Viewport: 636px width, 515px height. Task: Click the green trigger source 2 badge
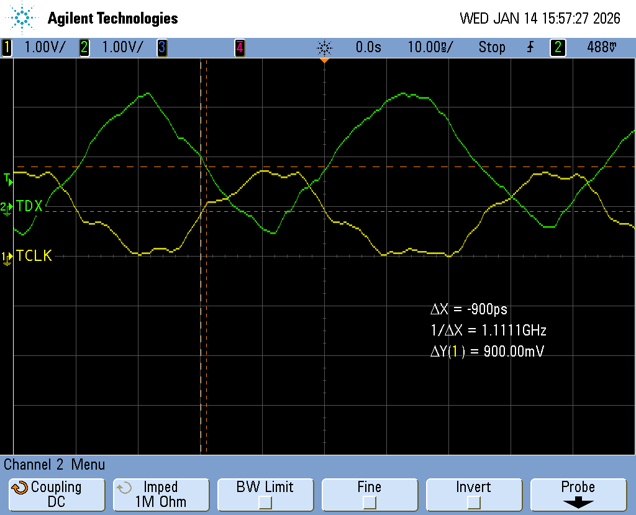tap(558, 47)
